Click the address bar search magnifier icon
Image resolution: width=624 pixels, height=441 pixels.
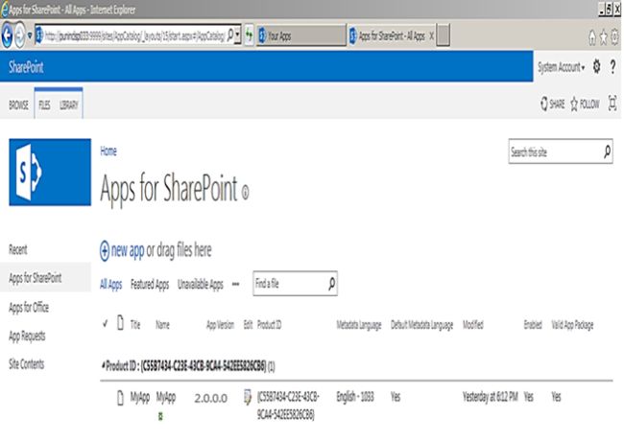pos(230,35)
